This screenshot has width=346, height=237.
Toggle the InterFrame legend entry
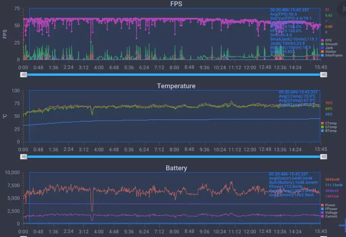[332, 55]
